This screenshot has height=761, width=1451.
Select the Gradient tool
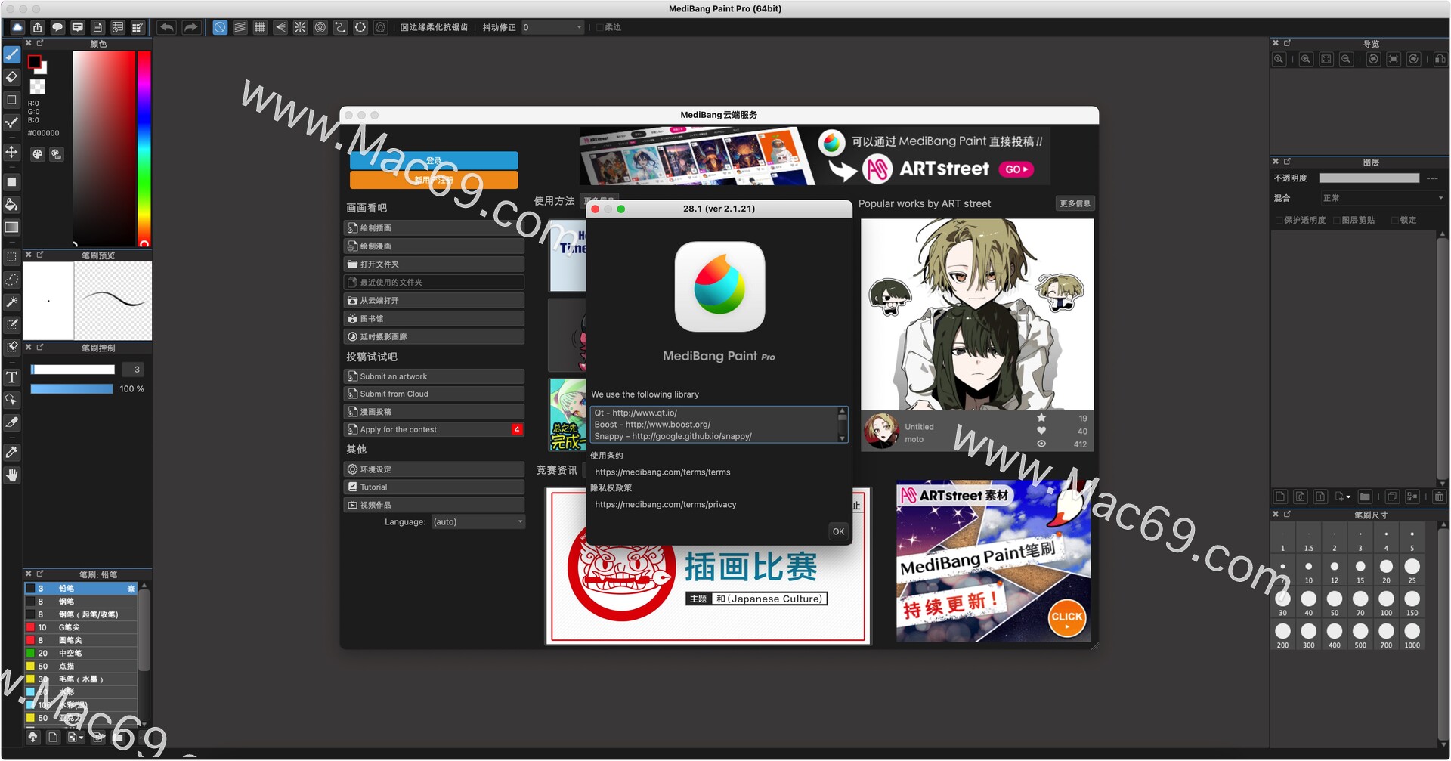click(11, 227)
